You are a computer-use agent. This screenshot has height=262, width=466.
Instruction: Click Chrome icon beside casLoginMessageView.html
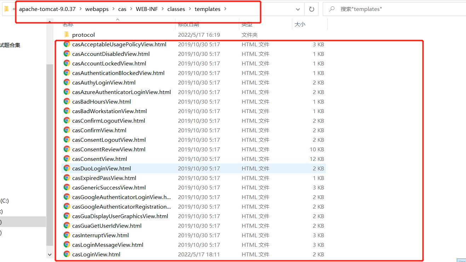67,245
